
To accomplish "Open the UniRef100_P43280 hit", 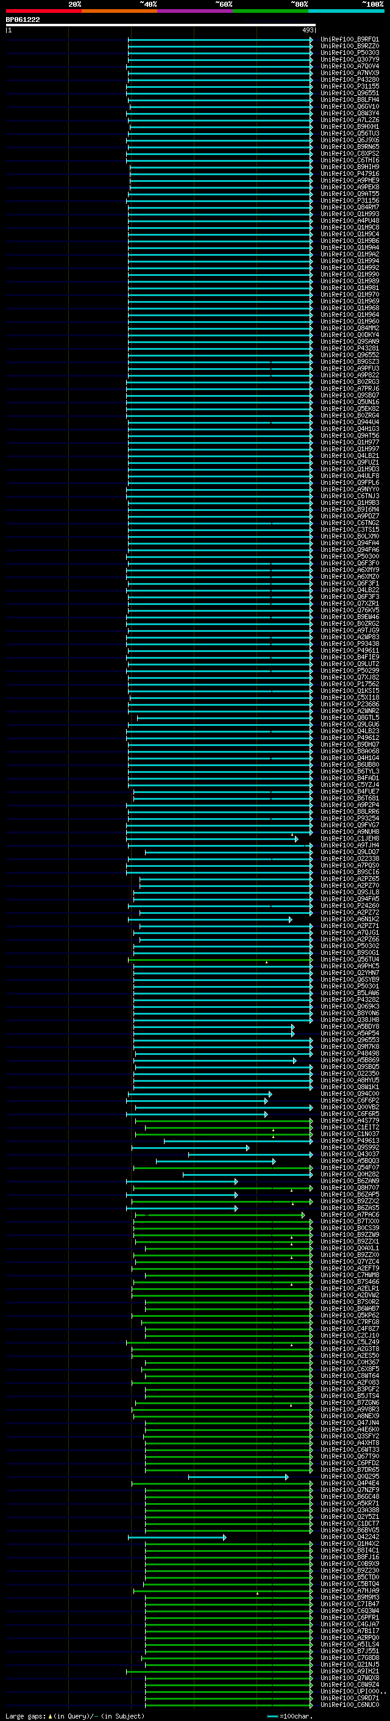I will pyautogui.click(x=349, y=79).
